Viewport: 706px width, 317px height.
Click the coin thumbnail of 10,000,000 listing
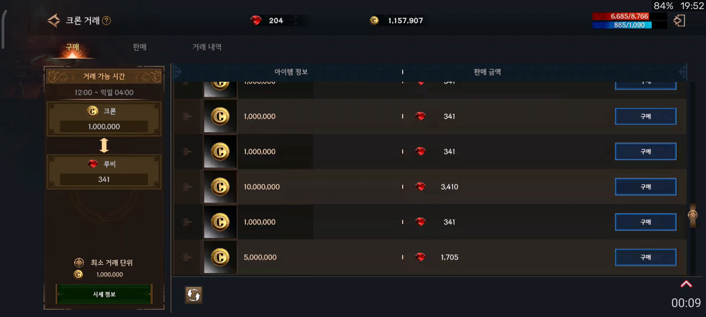pyautogui.click(x=220, y=187)
